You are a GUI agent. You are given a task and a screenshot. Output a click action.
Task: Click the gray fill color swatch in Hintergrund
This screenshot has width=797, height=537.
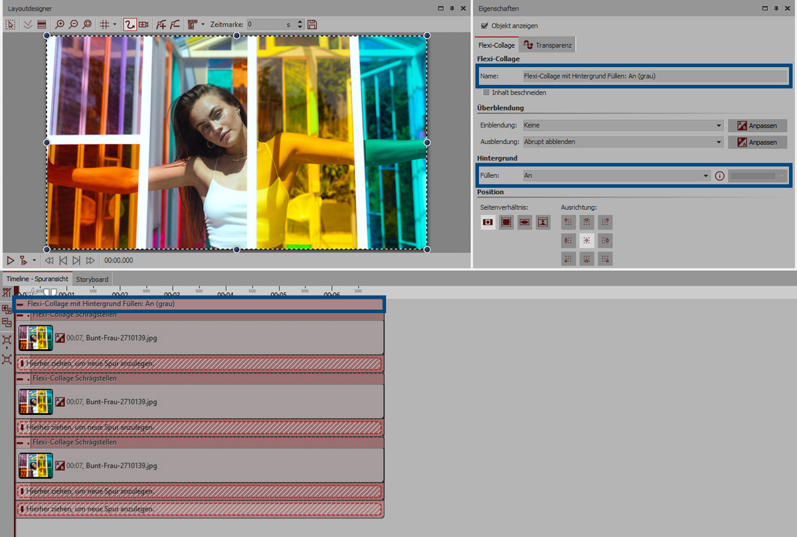pos(756,176)
